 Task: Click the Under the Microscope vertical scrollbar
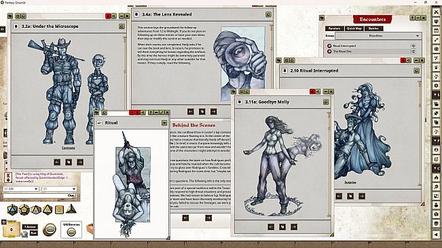124,94
